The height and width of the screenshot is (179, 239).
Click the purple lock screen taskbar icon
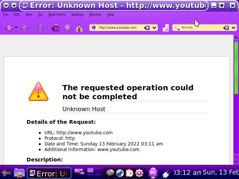click(153, 173)
